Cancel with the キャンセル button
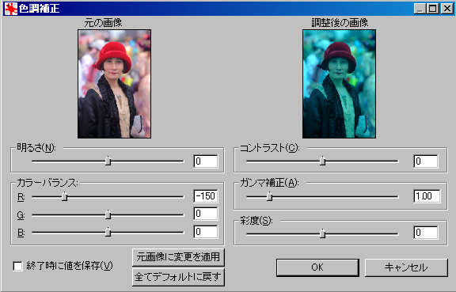The width and height of the screenshot is (456, 292). click(406, 267)
